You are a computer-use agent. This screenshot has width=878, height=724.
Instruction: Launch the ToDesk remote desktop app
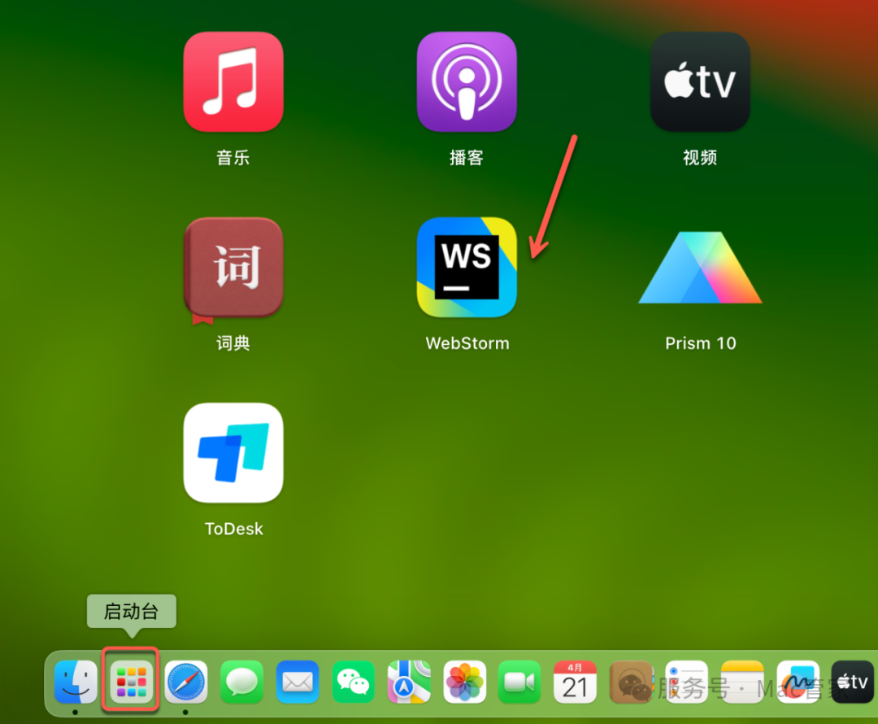coord(233,453)
